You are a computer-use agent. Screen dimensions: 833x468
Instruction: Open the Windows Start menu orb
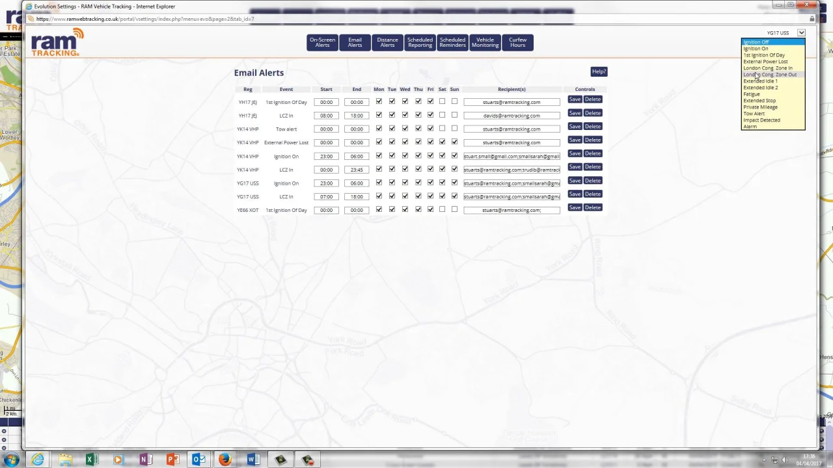(x=11, y=460)
